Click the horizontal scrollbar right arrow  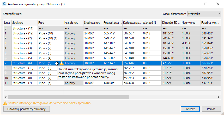click(218, 97)
